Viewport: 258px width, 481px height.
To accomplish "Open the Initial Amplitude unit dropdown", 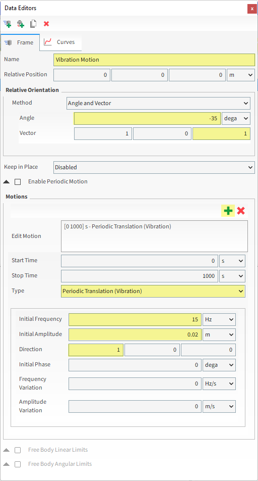I will (x=219, y=334).
